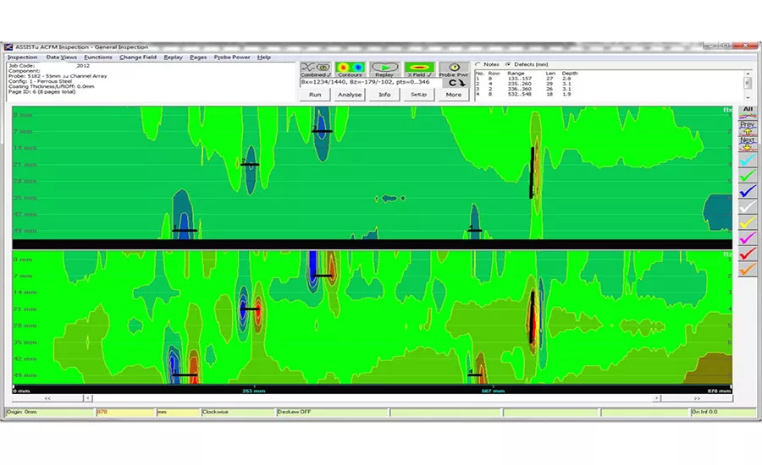Toggle the dark blue checkmark channel
762x465 pixels.
coord(748,191)
